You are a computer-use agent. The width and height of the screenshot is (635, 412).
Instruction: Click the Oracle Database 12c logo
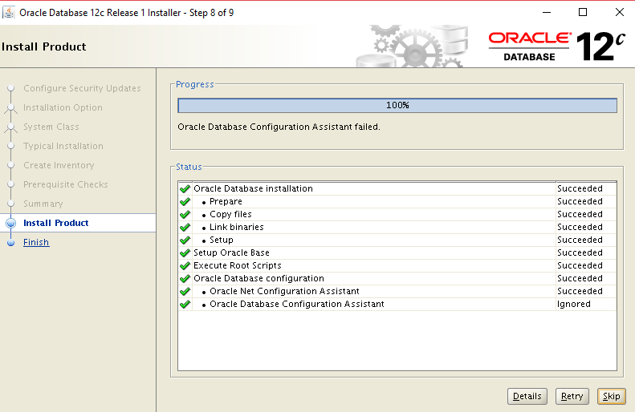(557, 46)
